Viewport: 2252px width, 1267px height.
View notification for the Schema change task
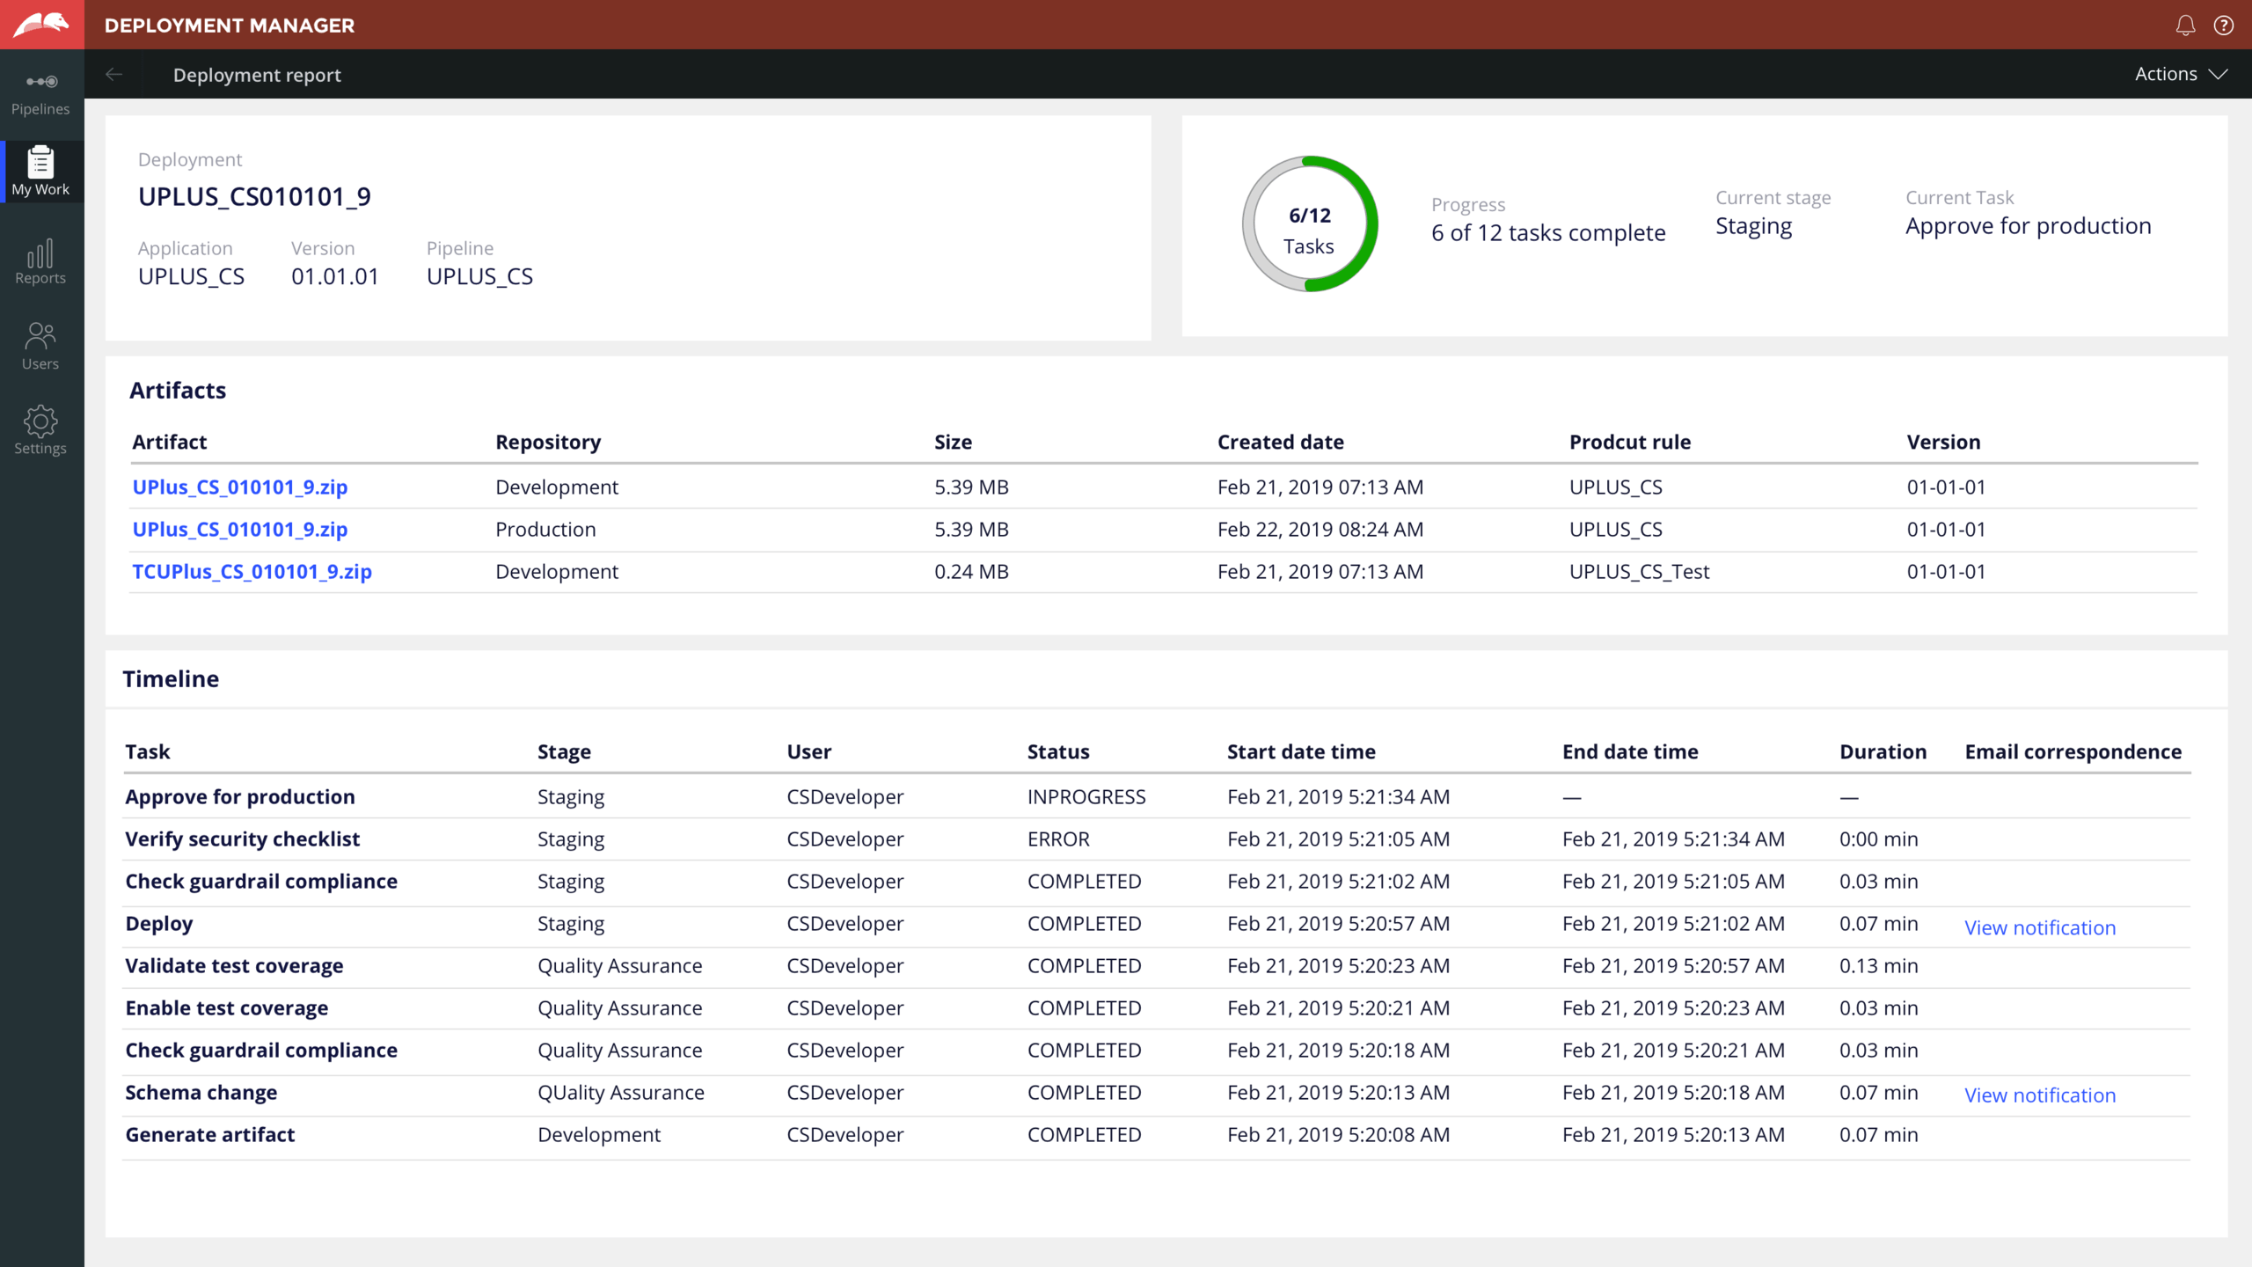pyautogui.click(x=2039, y=1095)
